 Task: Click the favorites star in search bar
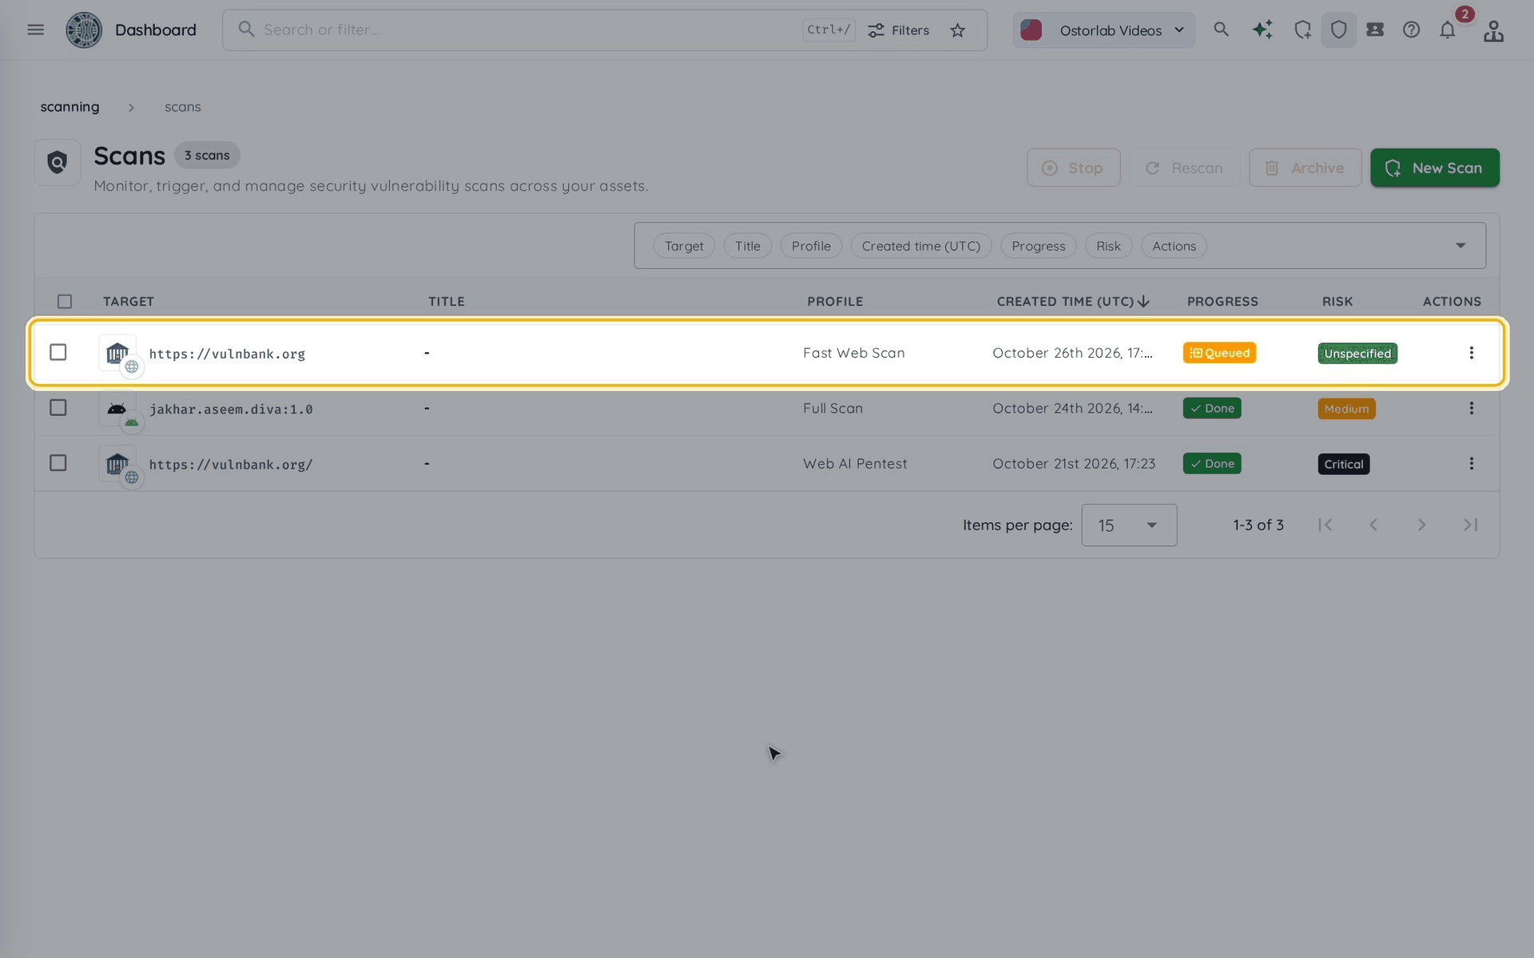tap(958, 30)
